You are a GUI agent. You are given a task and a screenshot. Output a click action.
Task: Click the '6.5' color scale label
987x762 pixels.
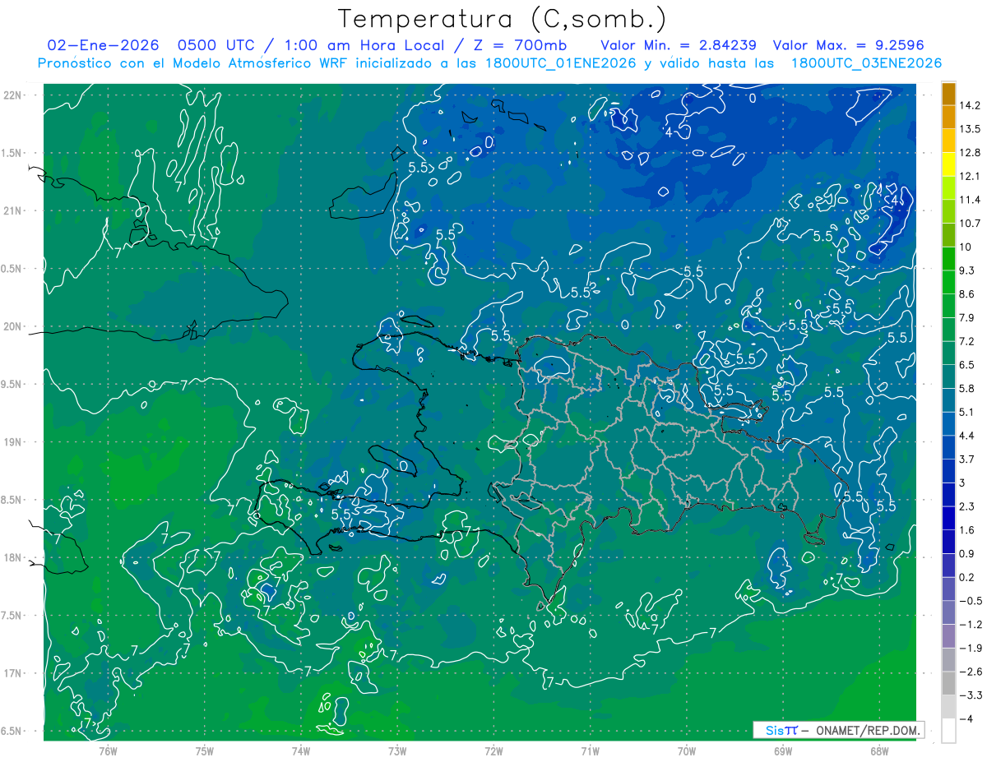[968, 365]
